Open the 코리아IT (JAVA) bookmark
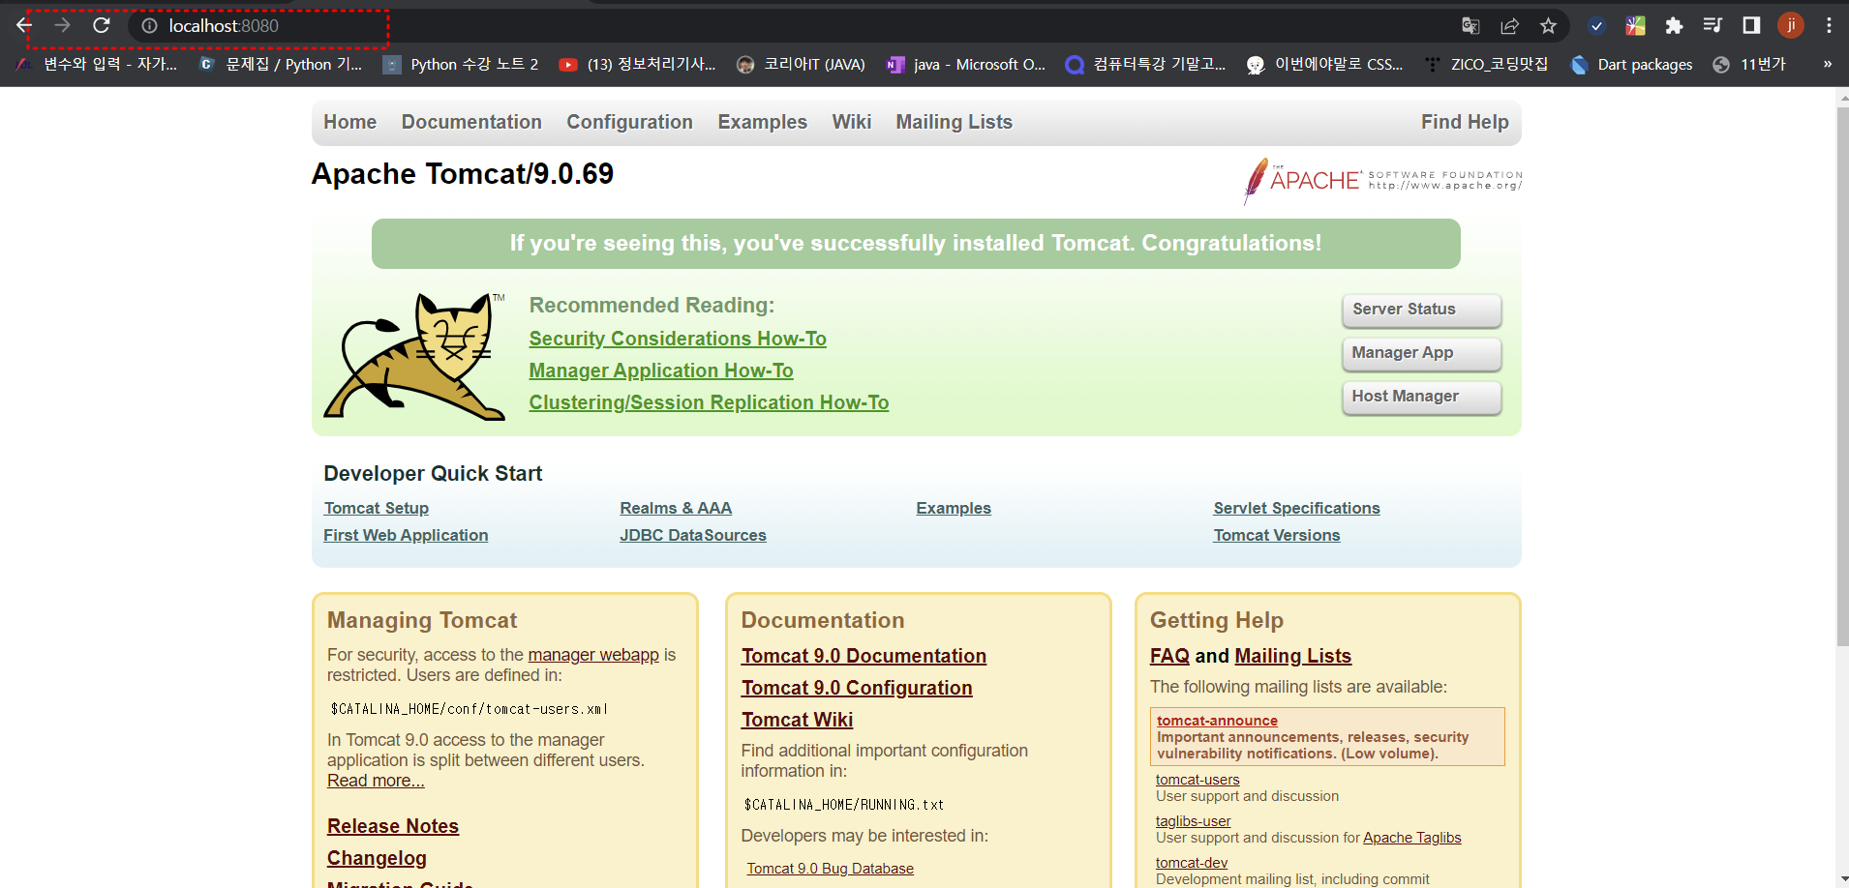 [801, 64]
